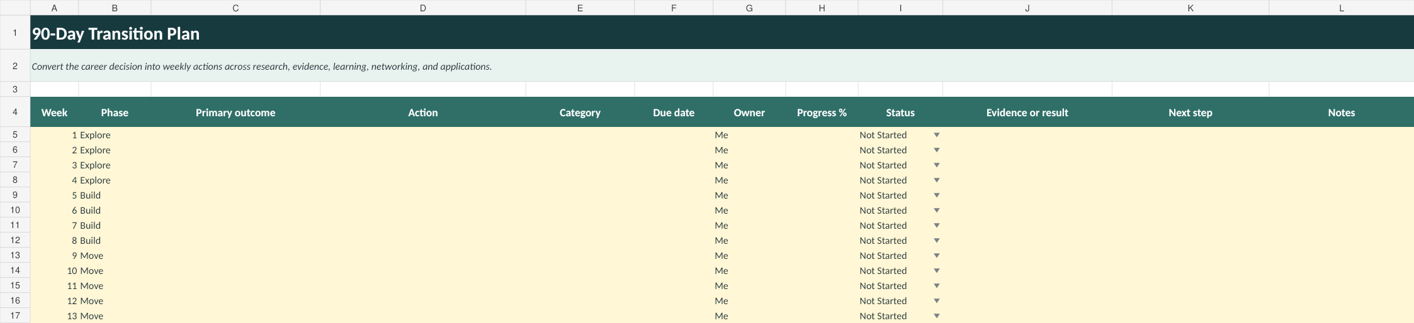Open Status dropdown for Week 2 row
Image resolution: width=1414 pixels, height=323 pixels.
coord(936,150)
